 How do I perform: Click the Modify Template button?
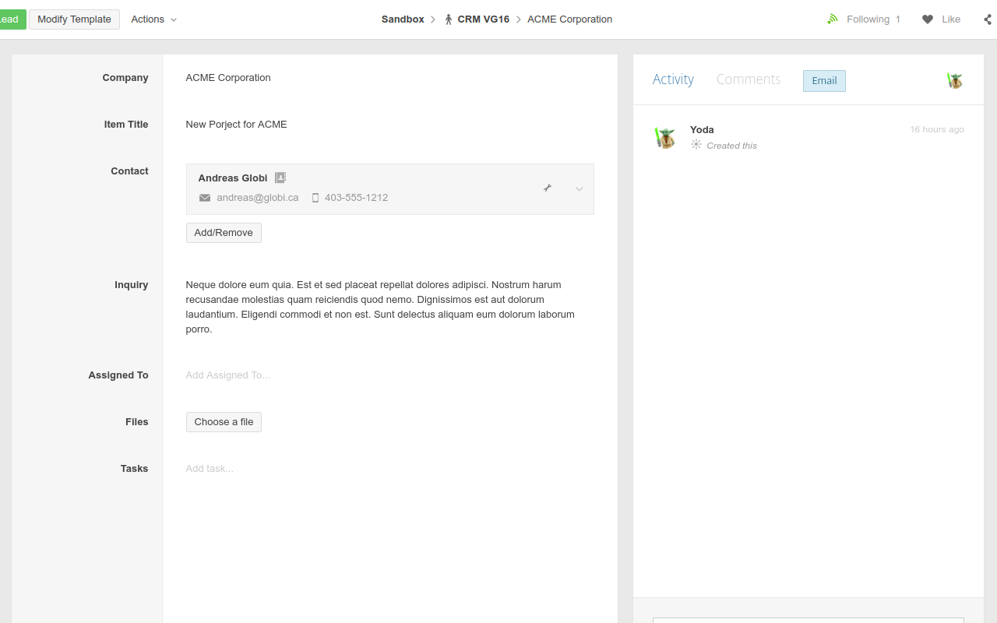point(74,19)
